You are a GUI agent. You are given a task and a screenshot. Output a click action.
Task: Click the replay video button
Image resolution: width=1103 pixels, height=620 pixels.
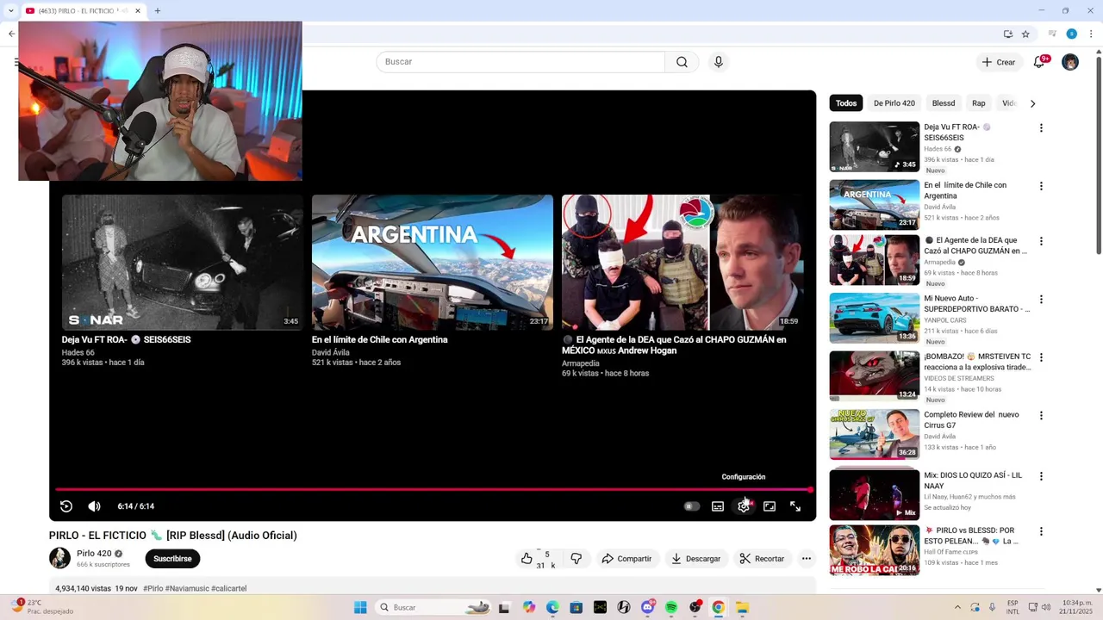(x=66, y=506)
